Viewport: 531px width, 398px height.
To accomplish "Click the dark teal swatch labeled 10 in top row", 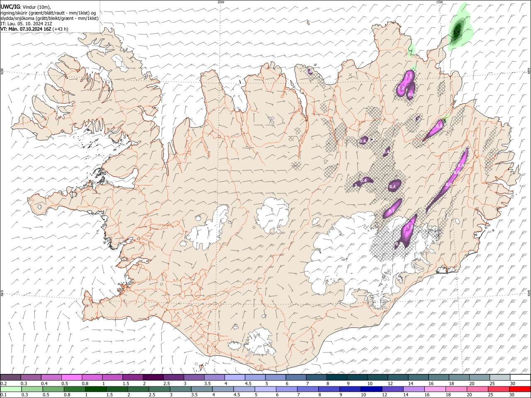I will (377, 378).
